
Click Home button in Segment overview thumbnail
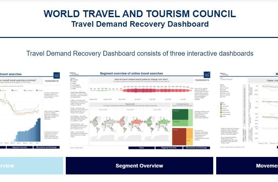[141, 148]
